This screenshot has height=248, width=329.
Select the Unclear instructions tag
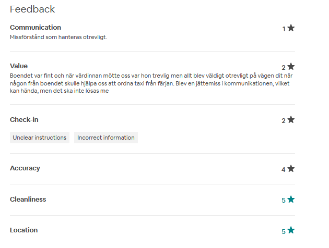(x=40, y=138)
